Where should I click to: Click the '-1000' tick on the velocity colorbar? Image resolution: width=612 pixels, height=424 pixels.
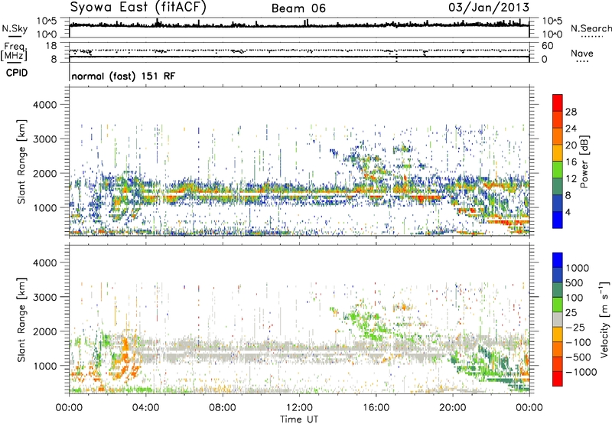click(x=581, y=372)
